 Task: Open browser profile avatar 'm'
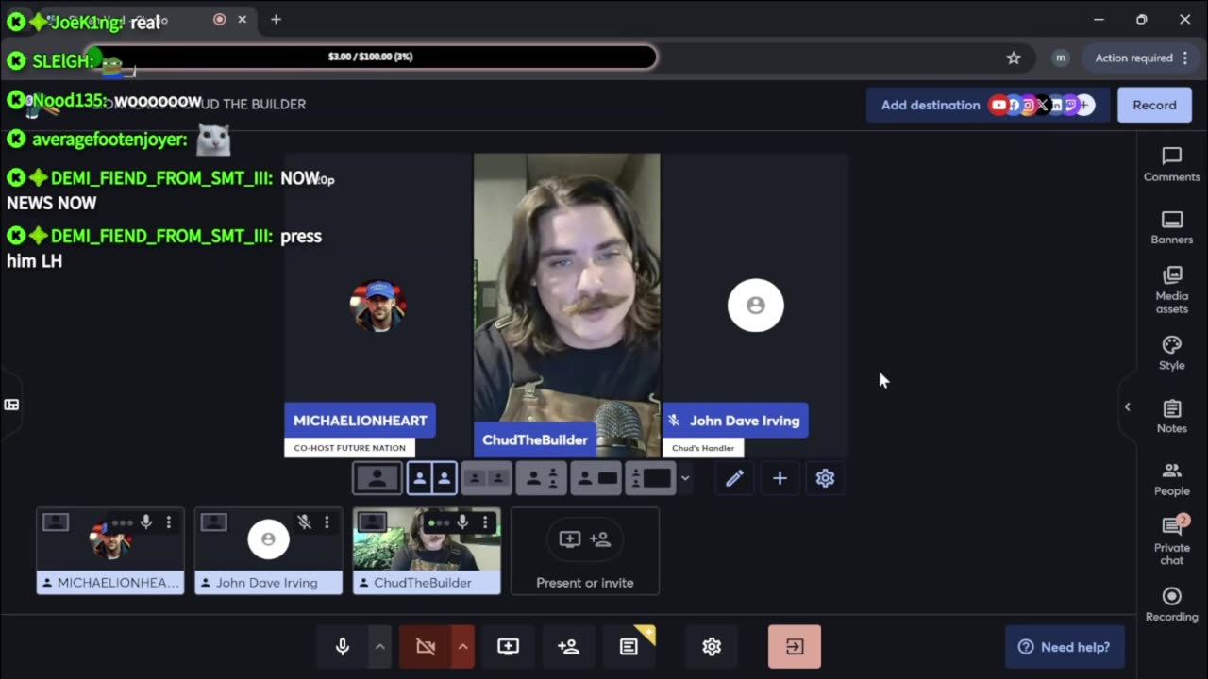tap(1060, 58)
